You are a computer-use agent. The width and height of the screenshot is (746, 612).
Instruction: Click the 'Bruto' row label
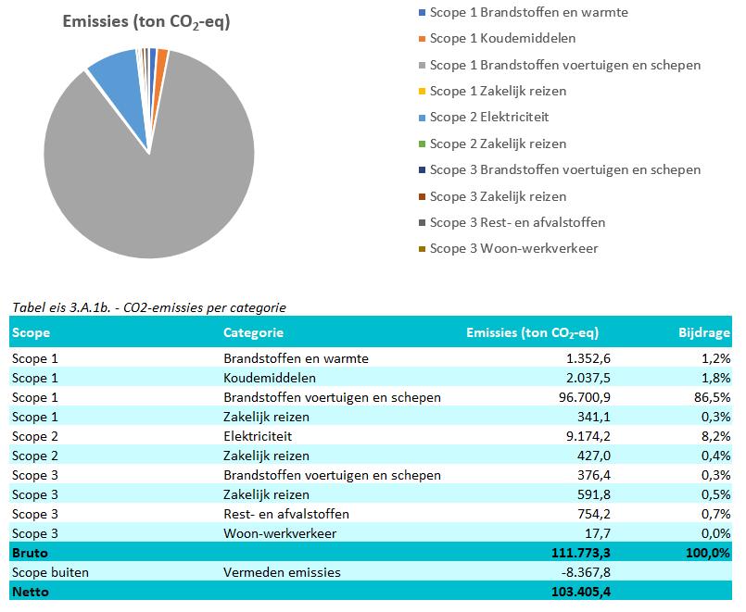point(30,553)
